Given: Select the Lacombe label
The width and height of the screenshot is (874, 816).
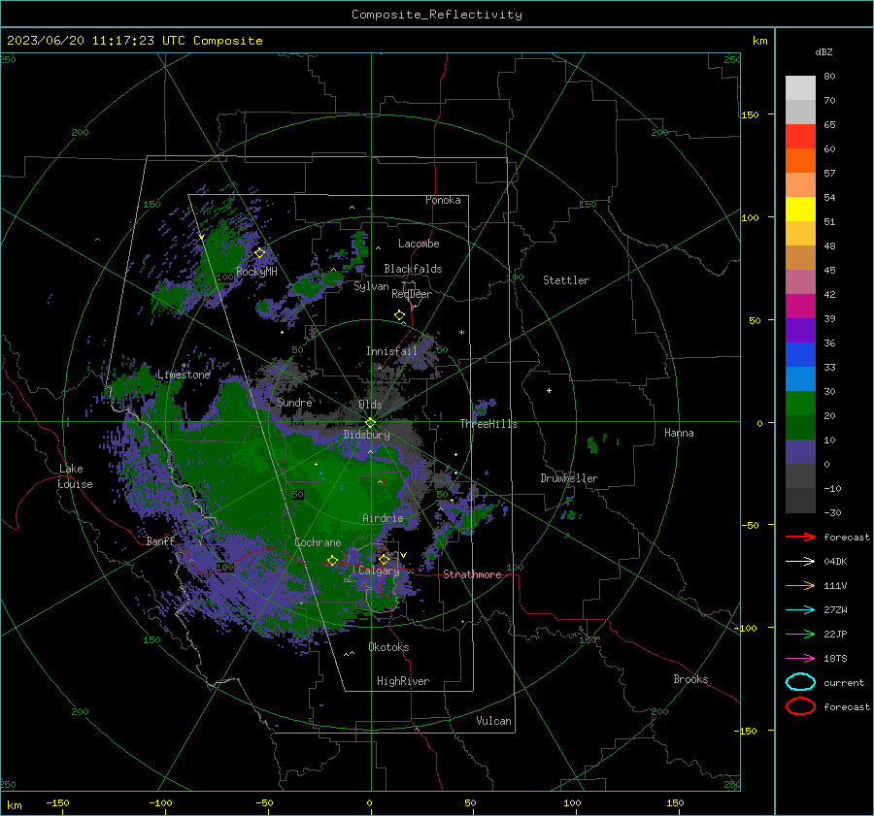Looking at the screenshot, I should [419, 244].
